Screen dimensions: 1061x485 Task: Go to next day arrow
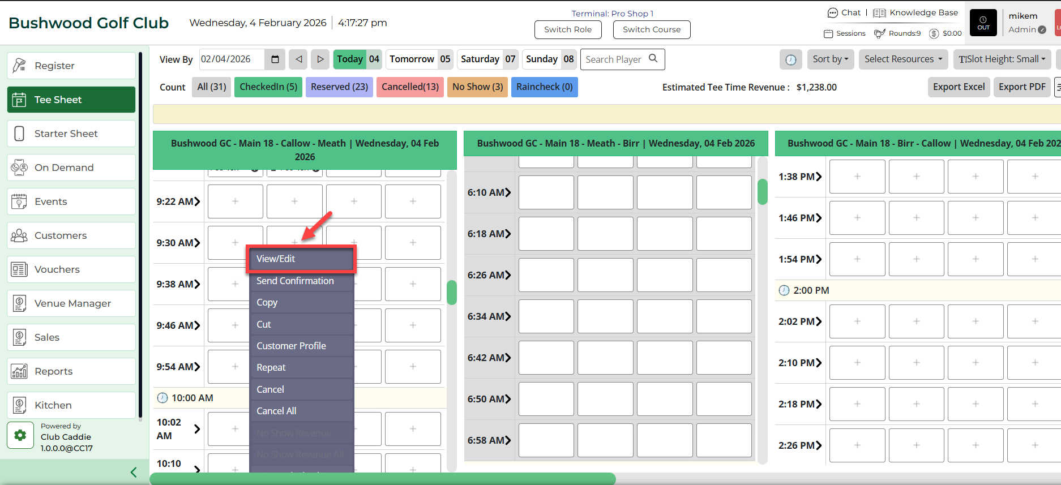(x=320, y=59)
